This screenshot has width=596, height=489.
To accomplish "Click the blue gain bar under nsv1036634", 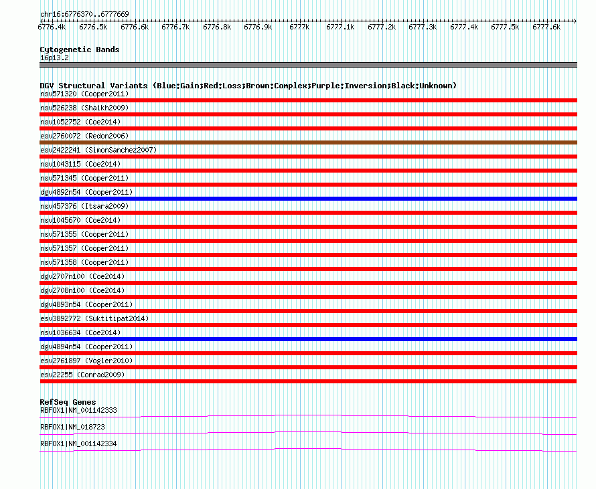I will 308,339.
